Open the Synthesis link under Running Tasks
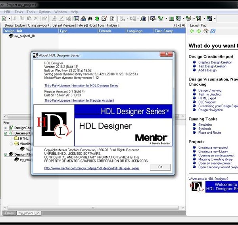 click(x=205, y=129)
